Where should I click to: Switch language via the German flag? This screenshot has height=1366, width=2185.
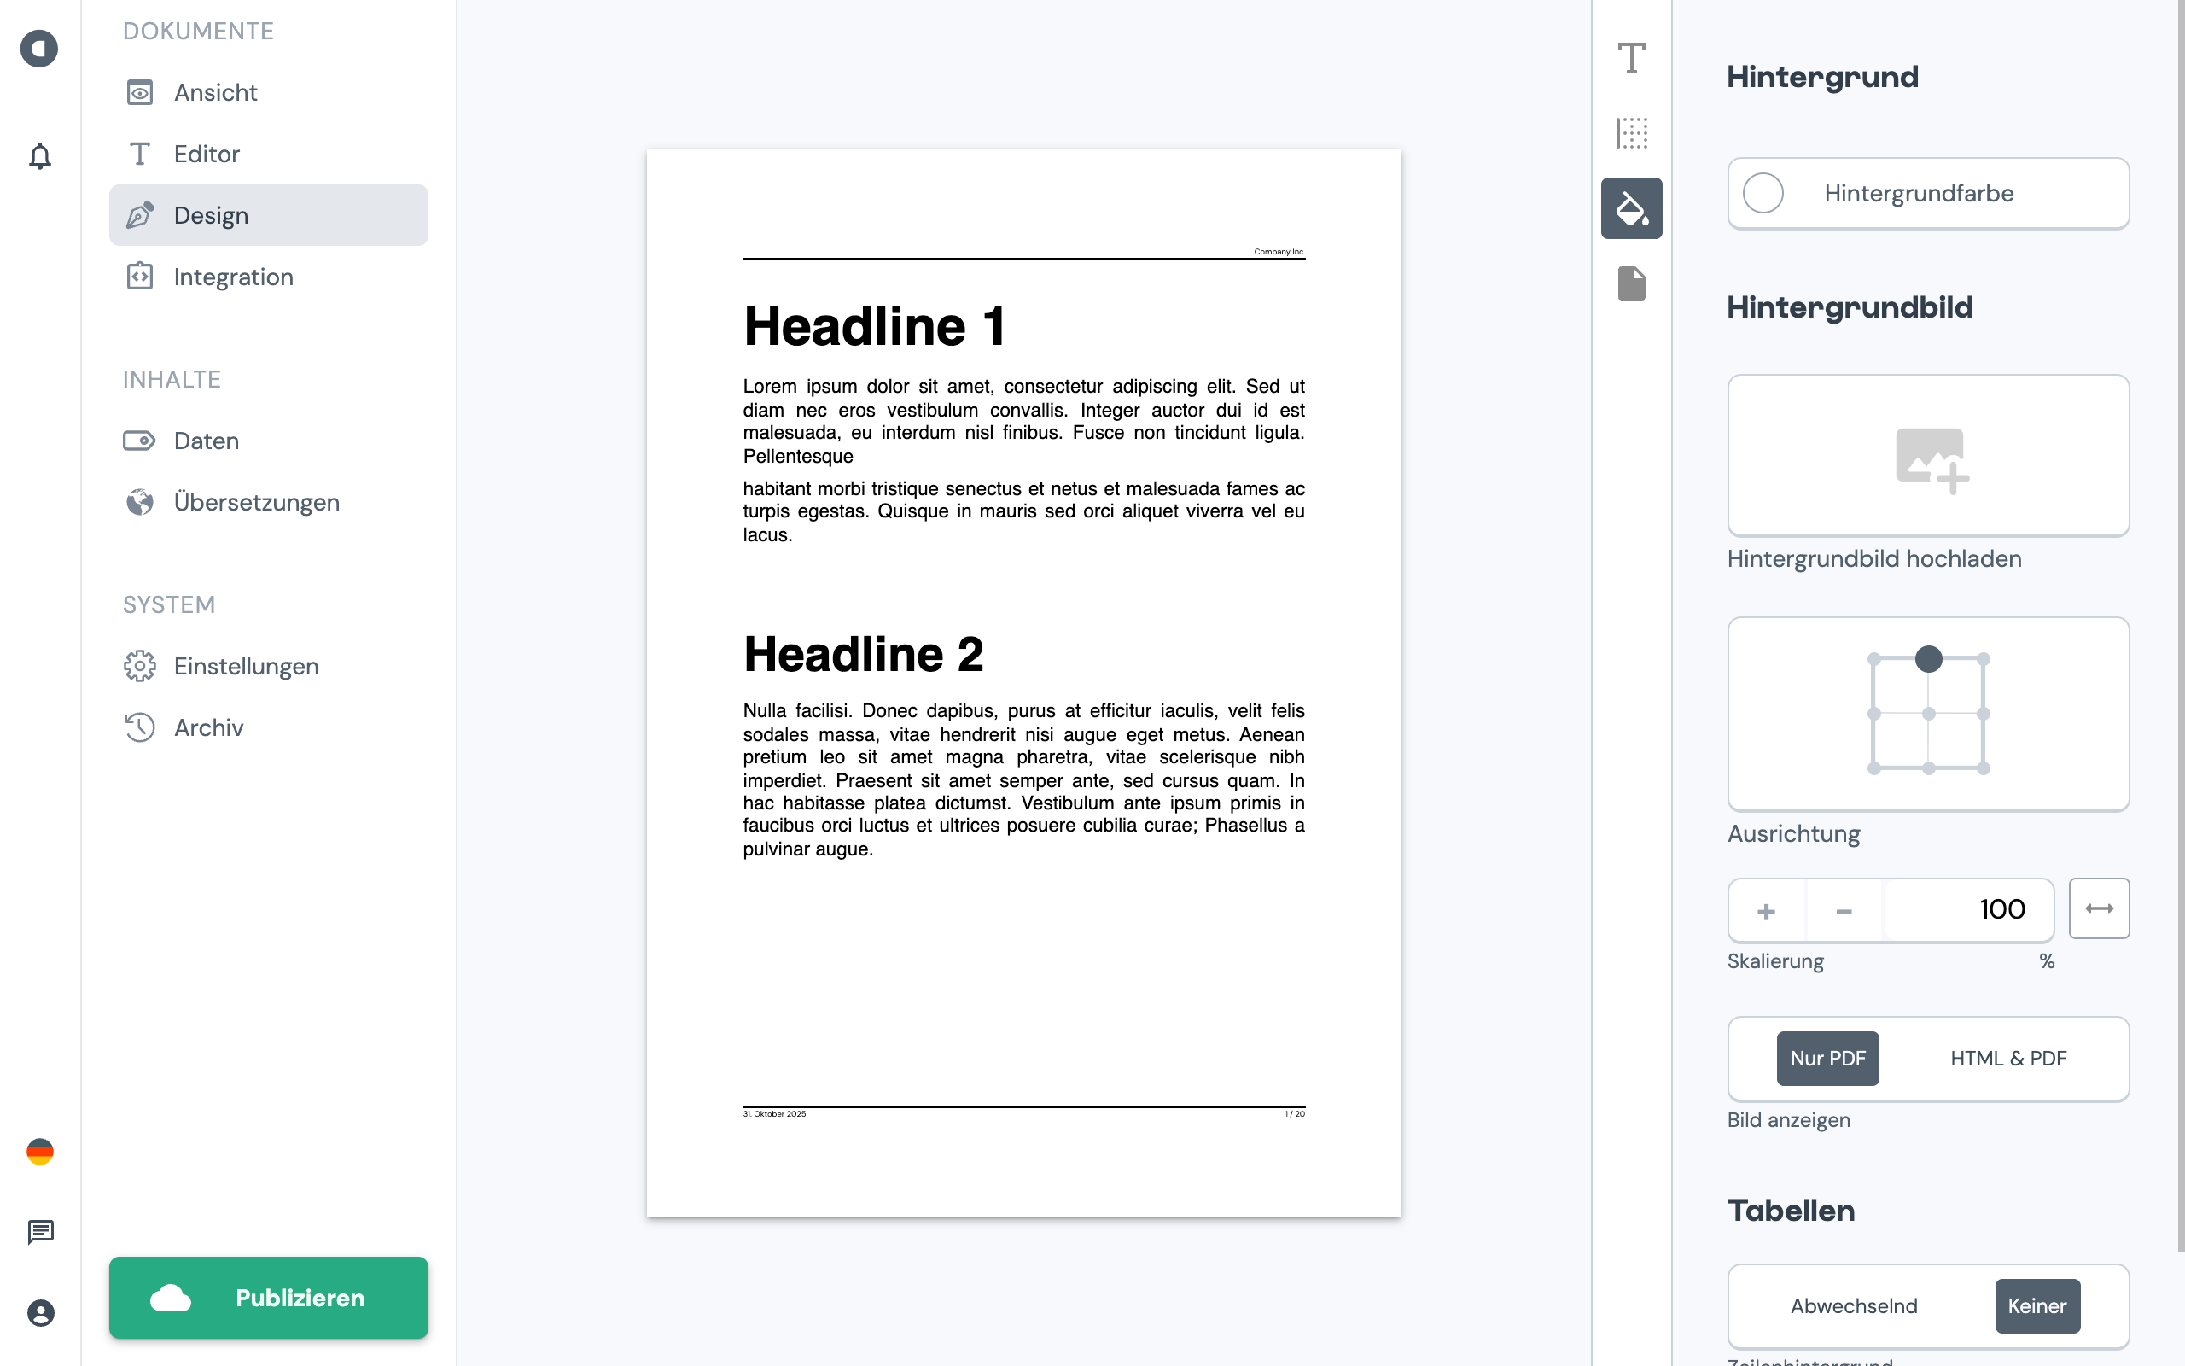pyautogui.click(x=40, y=1151)
